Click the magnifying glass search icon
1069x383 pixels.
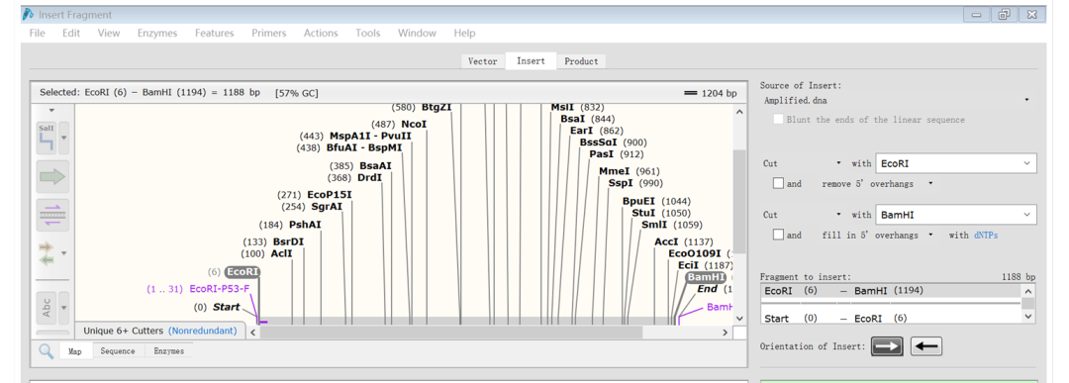click(46, 351)
